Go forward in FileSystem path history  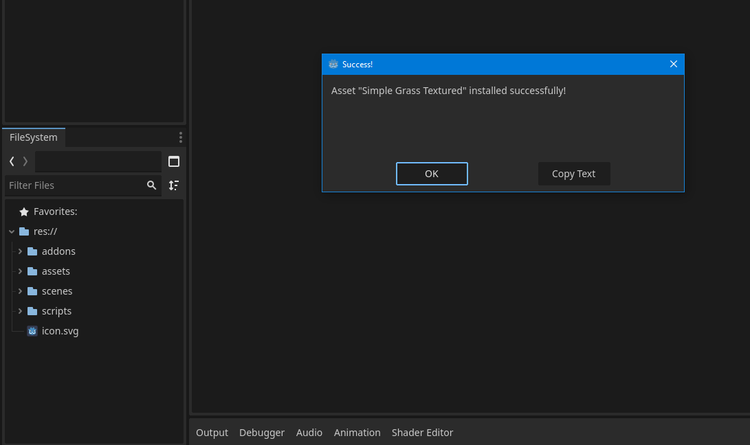[25, 161]
